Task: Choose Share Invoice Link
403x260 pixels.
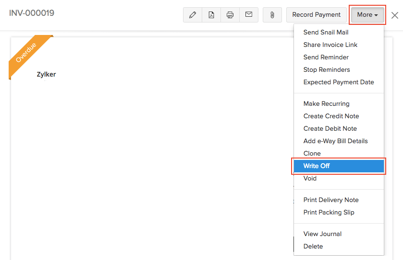Action: point(339,45)
